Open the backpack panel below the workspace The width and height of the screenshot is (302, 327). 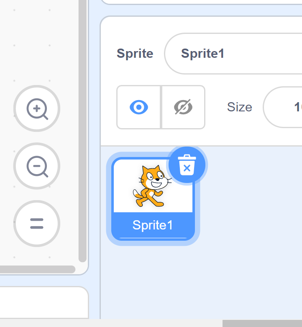[x=44, y=302]
